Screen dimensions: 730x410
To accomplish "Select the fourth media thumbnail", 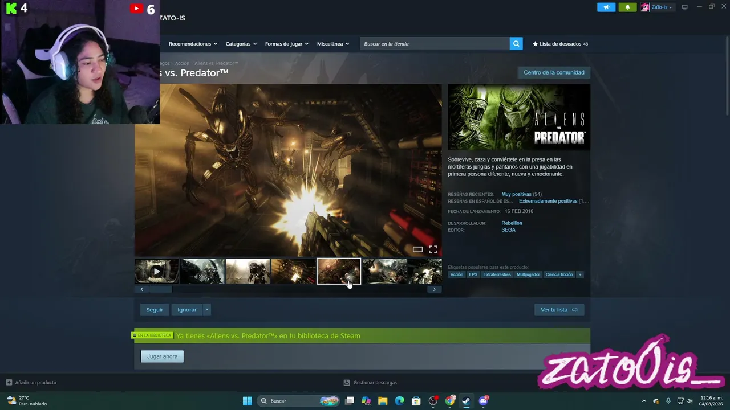I will [294, 271].
